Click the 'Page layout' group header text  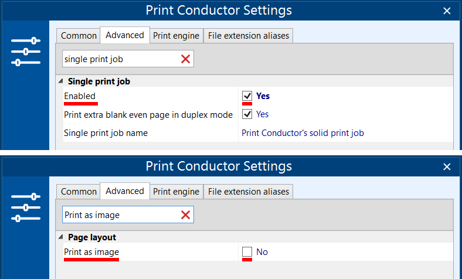point(92,237)
